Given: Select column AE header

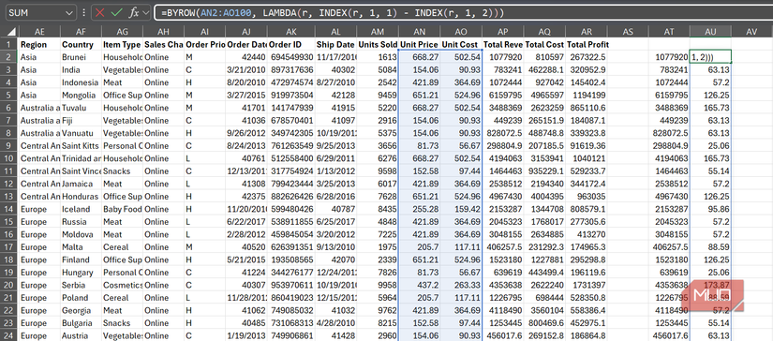Looking at the screenshot, I should click(x=39, y=32).
